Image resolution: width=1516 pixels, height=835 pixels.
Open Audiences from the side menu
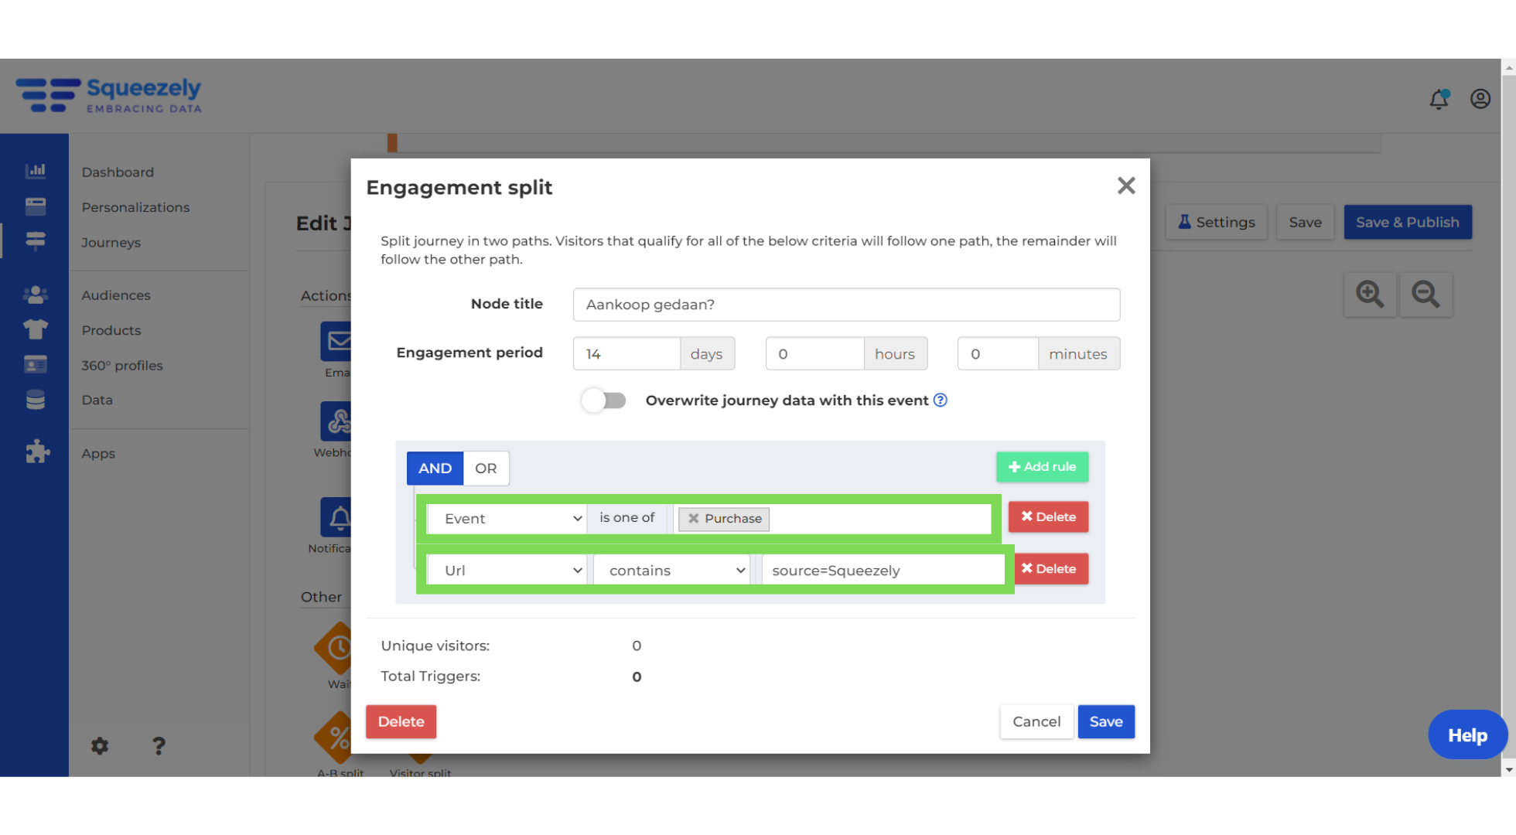pyautogui.click(x=116, y=295)
